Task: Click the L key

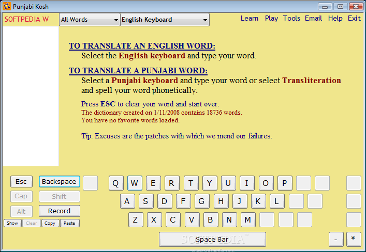Action: pos(277,201)
